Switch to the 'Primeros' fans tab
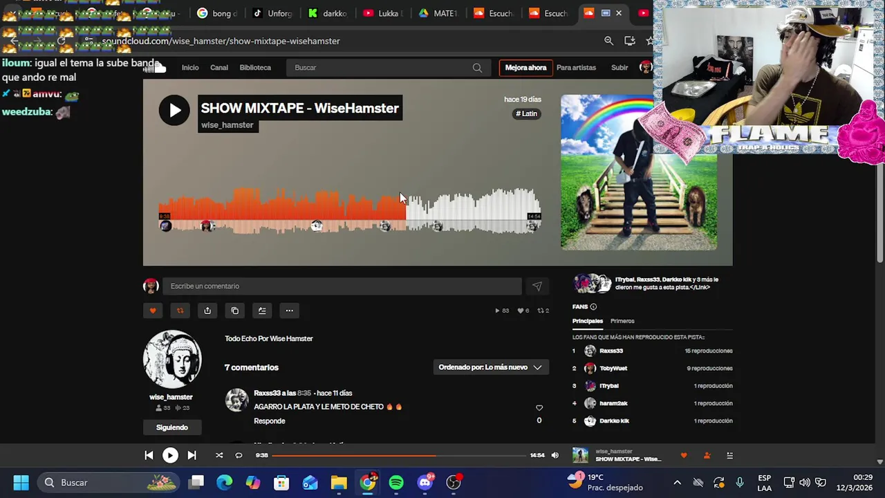 (622, 321)
